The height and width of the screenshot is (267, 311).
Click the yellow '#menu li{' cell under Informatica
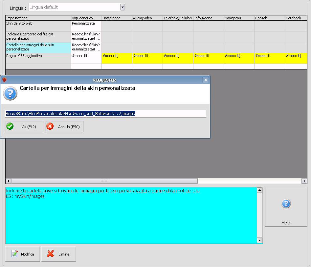[x=209, y=58]
